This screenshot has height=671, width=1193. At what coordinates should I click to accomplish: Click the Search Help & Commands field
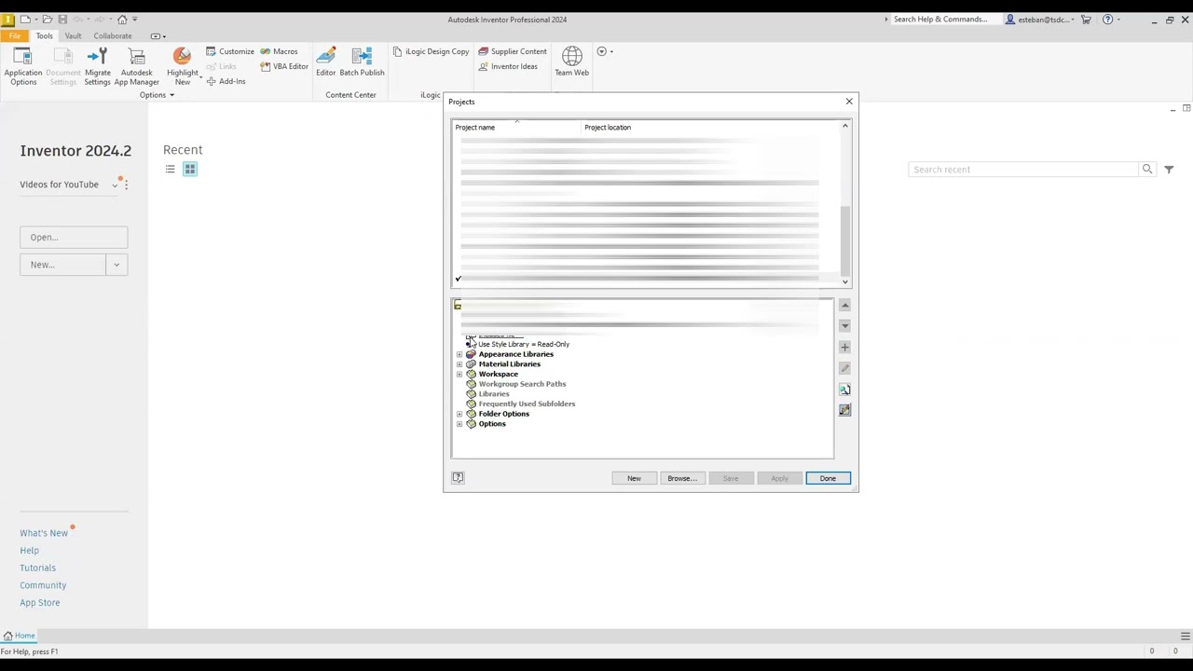coord(946,19)
